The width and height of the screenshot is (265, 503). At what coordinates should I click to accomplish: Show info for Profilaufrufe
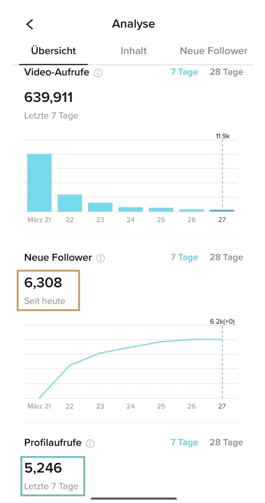pos(90,443)
